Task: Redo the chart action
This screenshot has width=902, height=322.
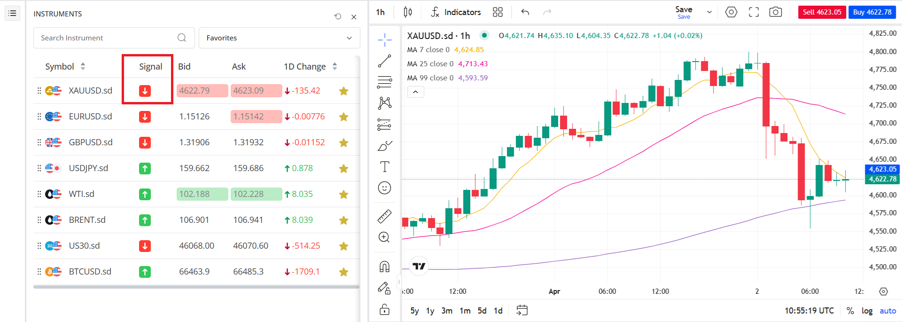Action: [x=547, y=12]
